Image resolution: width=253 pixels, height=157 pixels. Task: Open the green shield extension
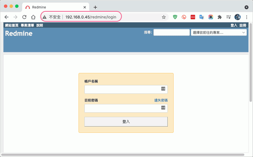click(175, 17)
